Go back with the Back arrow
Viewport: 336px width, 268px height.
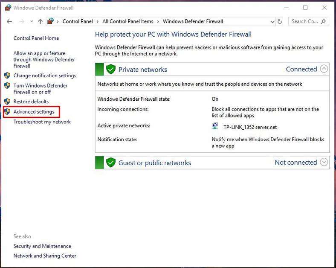(9, 21)
